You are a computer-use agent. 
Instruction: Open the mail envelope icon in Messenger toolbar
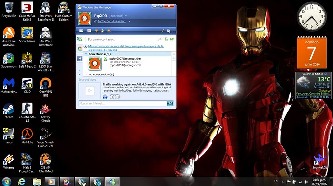[x=81, y=31]
